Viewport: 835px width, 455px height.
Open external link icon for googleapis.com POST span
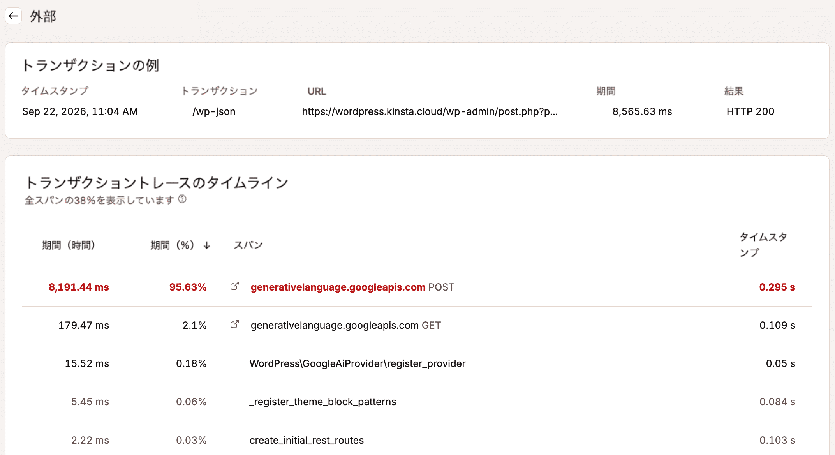(x=234, y=286)
